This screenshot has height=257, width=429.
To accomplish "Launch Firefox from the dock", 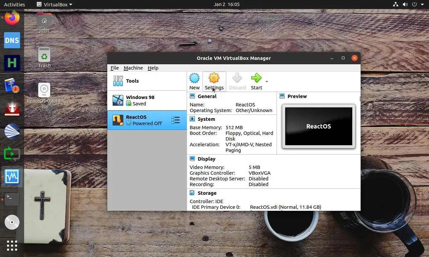I will click(12, 17).
